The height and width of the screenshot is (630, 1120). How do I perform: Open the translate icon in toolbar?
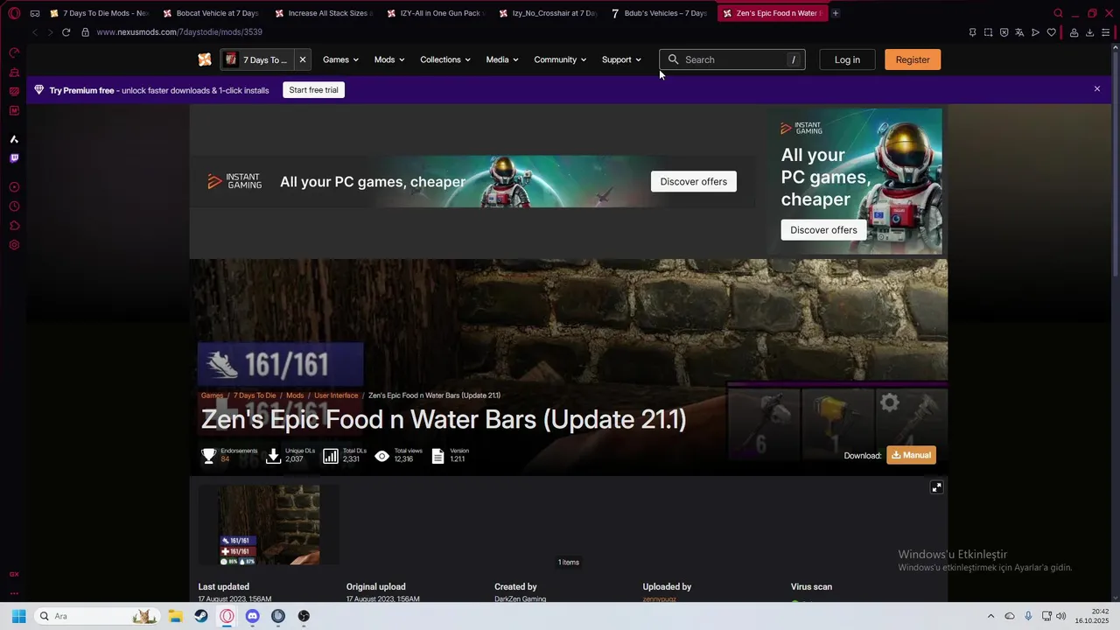[x=1019, y=32]
